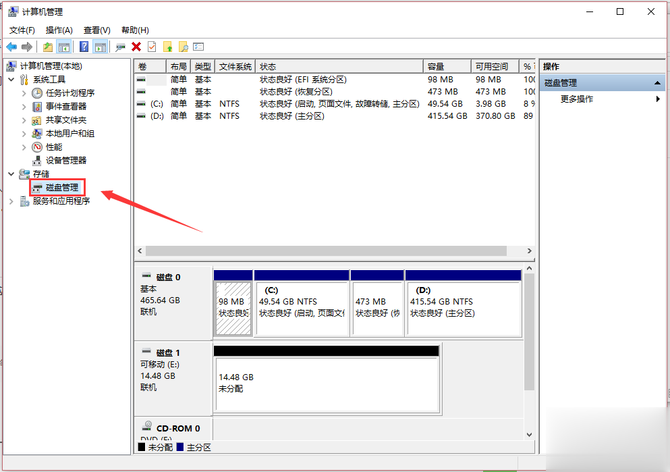Select 设备管理器 in the tree
Screen dimensions: 670x472
coord(66,161)
